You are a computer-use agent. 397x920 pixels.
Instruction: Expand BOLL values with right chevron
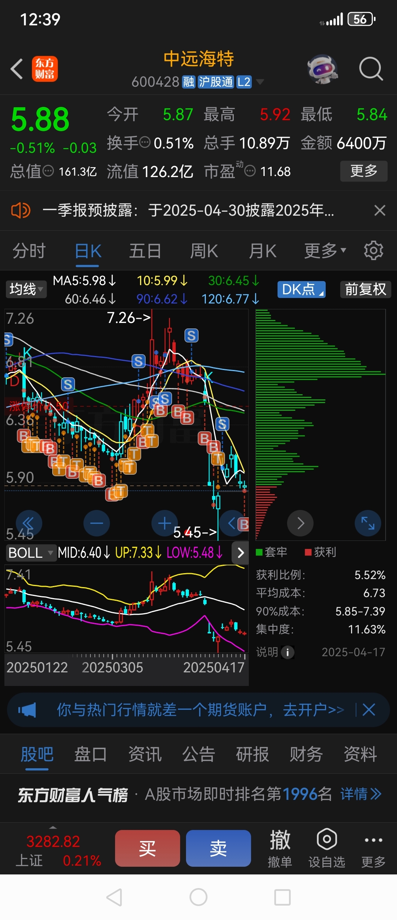pyautogui.click(x=241, y=553)
